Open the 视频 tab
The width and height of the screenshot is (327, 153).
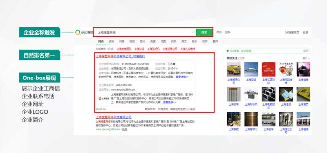[x=132, y=42]
